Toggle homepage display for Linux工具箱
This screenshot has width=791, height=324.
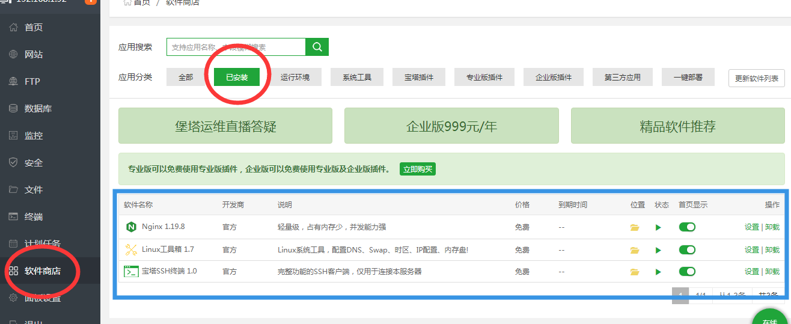point(687,249)
